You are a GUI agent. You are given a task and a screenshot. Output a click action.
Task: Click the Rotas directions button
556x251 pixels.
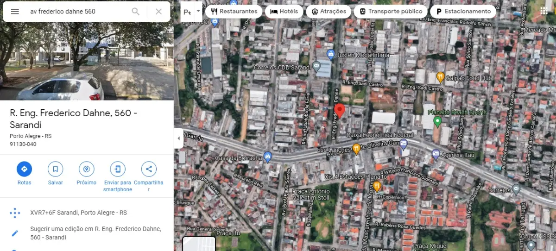click(x=24, y=169)
